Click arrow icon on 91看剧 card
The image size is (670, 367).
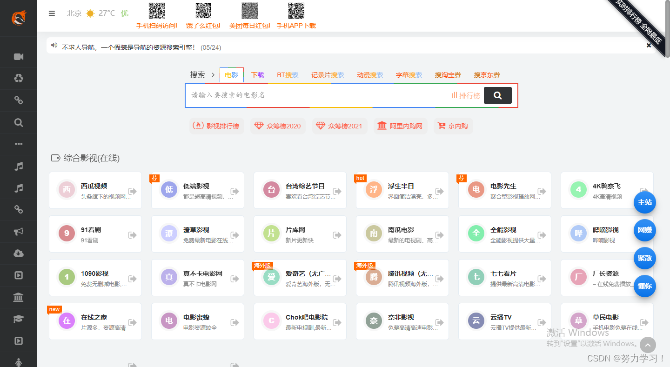[132, 235]
